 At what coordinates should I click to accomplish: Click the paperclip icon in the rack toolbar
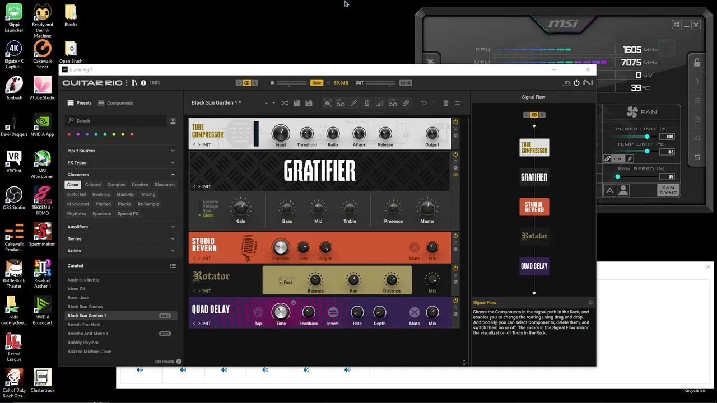[x=406, y=103]
